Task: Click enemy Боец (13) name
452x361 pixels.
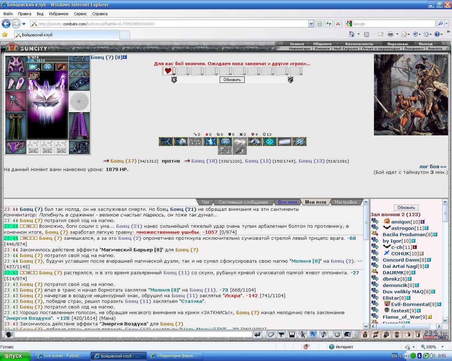Action: click(311, 161)
